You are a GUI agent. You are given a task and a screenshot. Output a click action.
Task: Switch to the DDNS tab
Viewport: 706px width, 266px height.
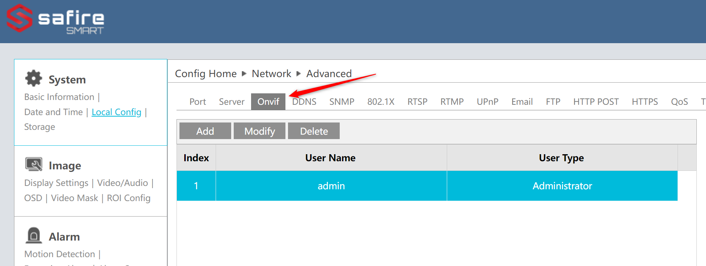304,102
